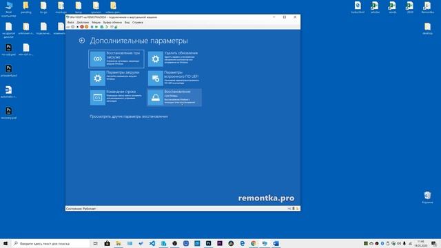Select the temp folder on desktop

click(x=79, y=8)
